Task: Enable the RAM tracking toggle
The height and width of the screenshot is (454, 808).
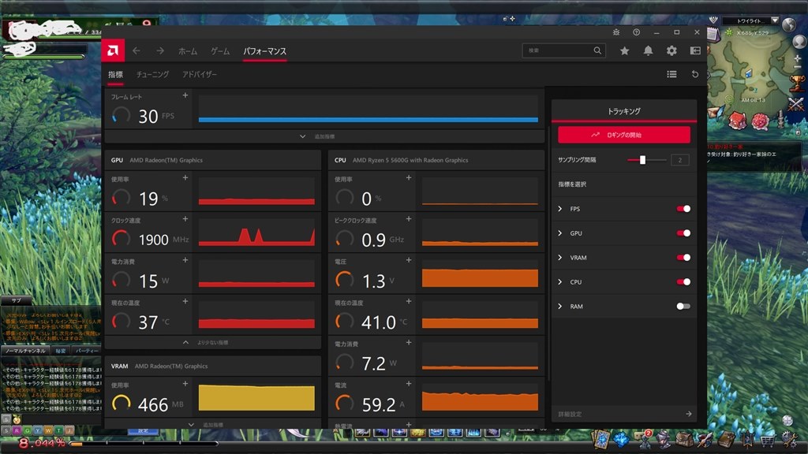Action: click(683, 306)
